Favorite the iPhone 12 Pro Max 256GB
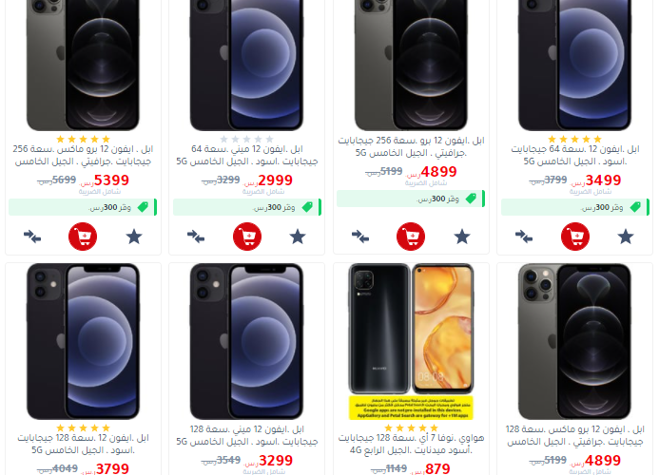The width and height of the screenshot is (659, 475). click(x=134, y=237)
